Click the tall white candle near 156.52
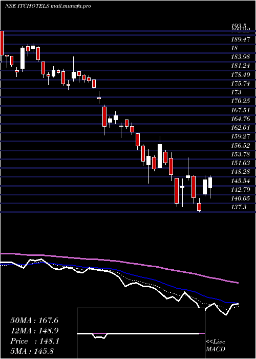The image size is (256, 359). pos(160,156)
